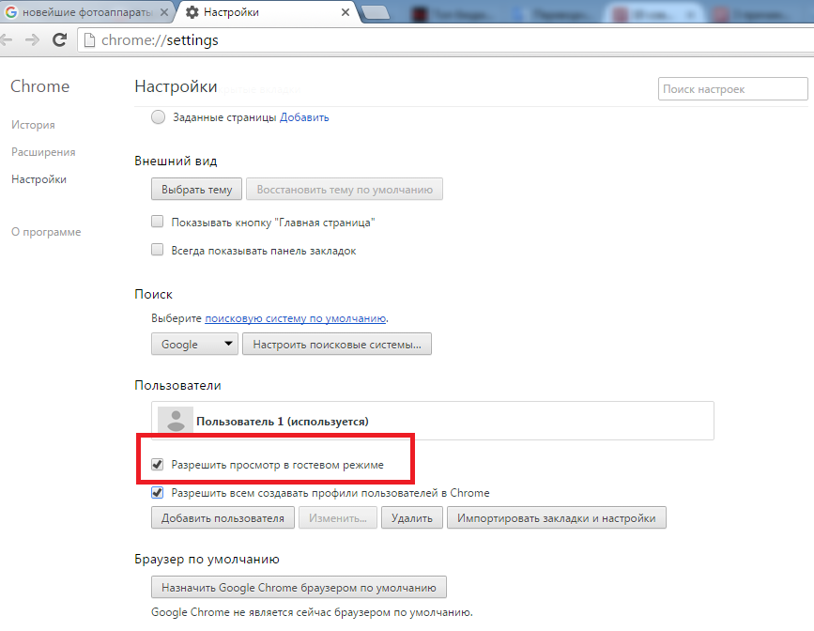Focus the Поиск настроек search field
Image resolution: width=814 pixels, height=631 pixels.
[733, 89]
